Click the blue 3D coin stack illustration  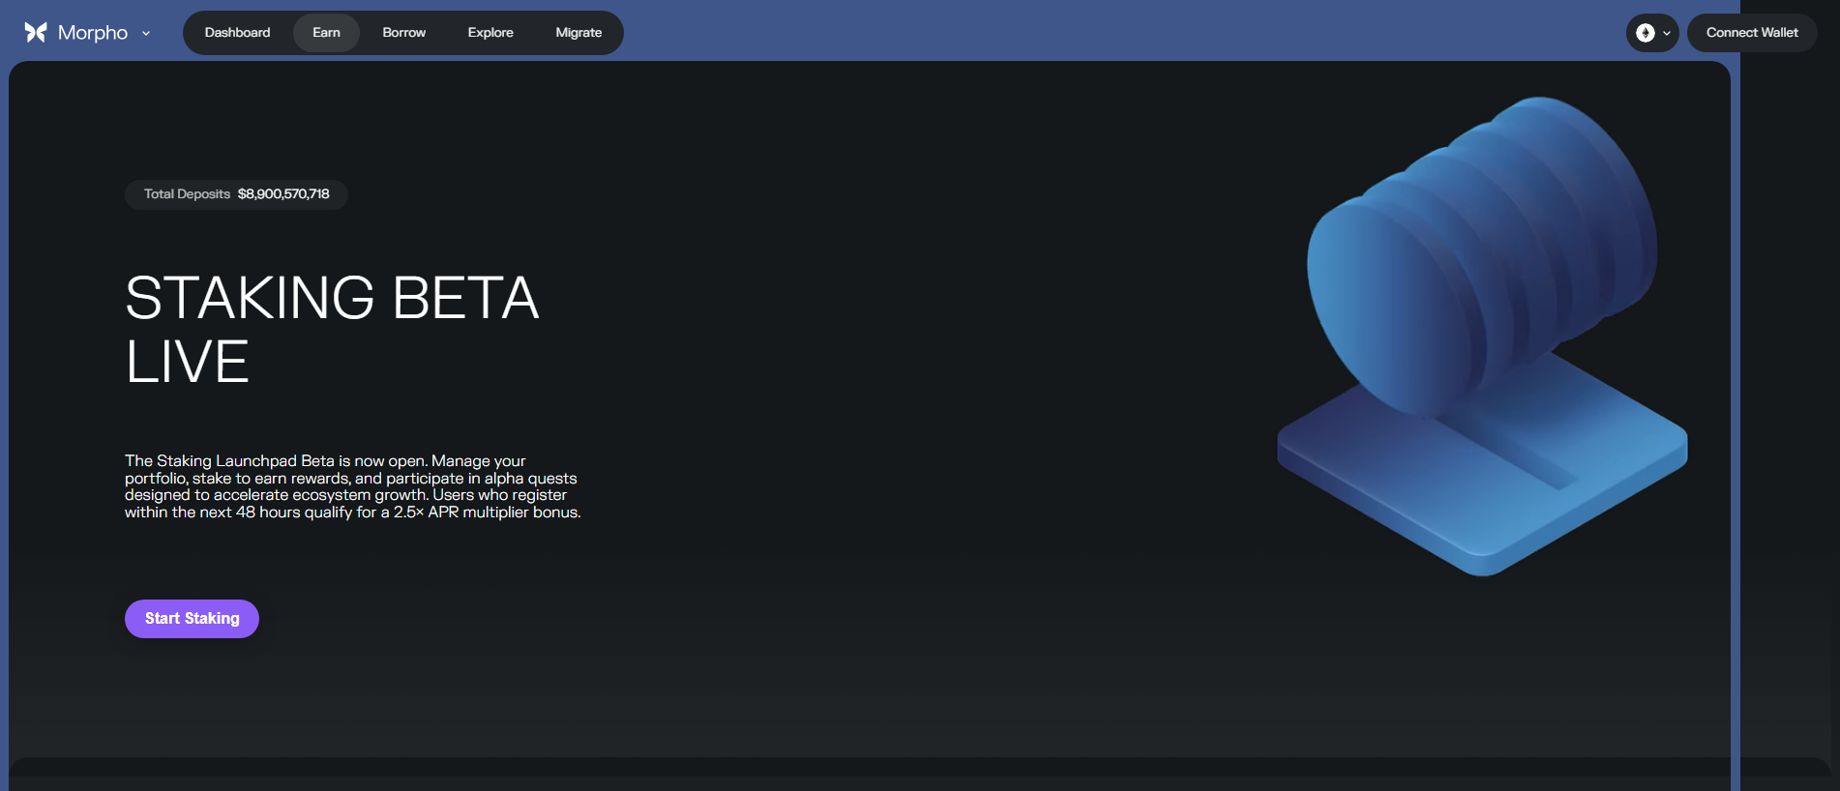click(1482, 337)
